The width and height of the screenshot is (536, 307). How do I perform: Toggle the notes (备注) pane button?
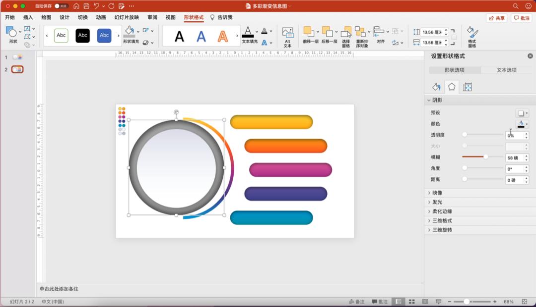pos(356,302)
